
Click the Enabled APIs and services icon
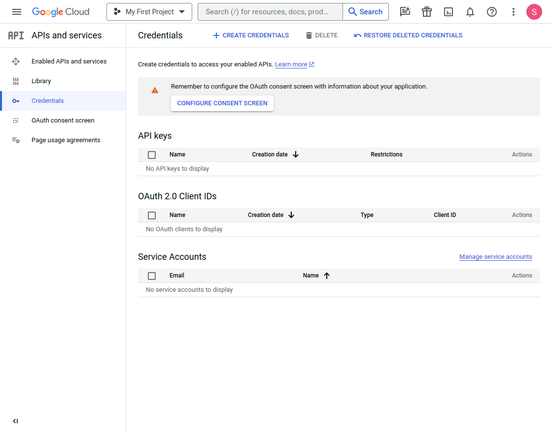click(16, 62)
